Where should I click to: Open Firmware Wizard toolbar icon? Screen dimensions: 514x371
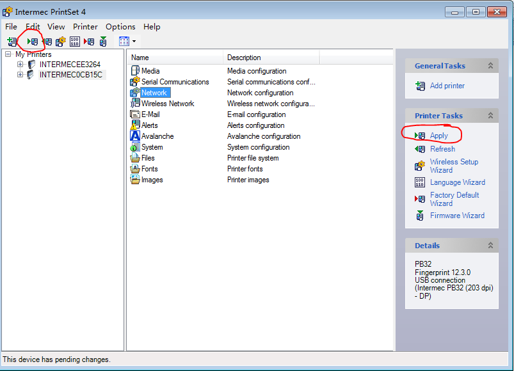pos(103,42)
